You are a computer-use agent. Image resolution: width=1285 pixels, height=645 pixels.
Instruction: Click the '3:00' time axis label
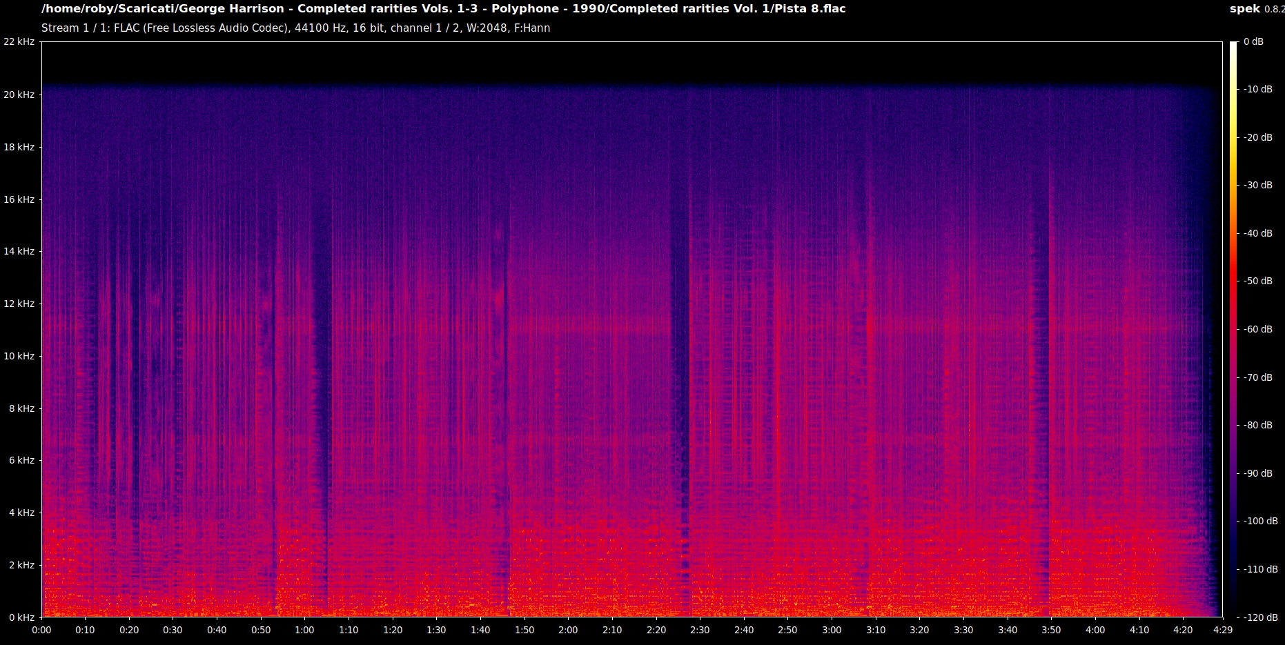click(832, 630)
